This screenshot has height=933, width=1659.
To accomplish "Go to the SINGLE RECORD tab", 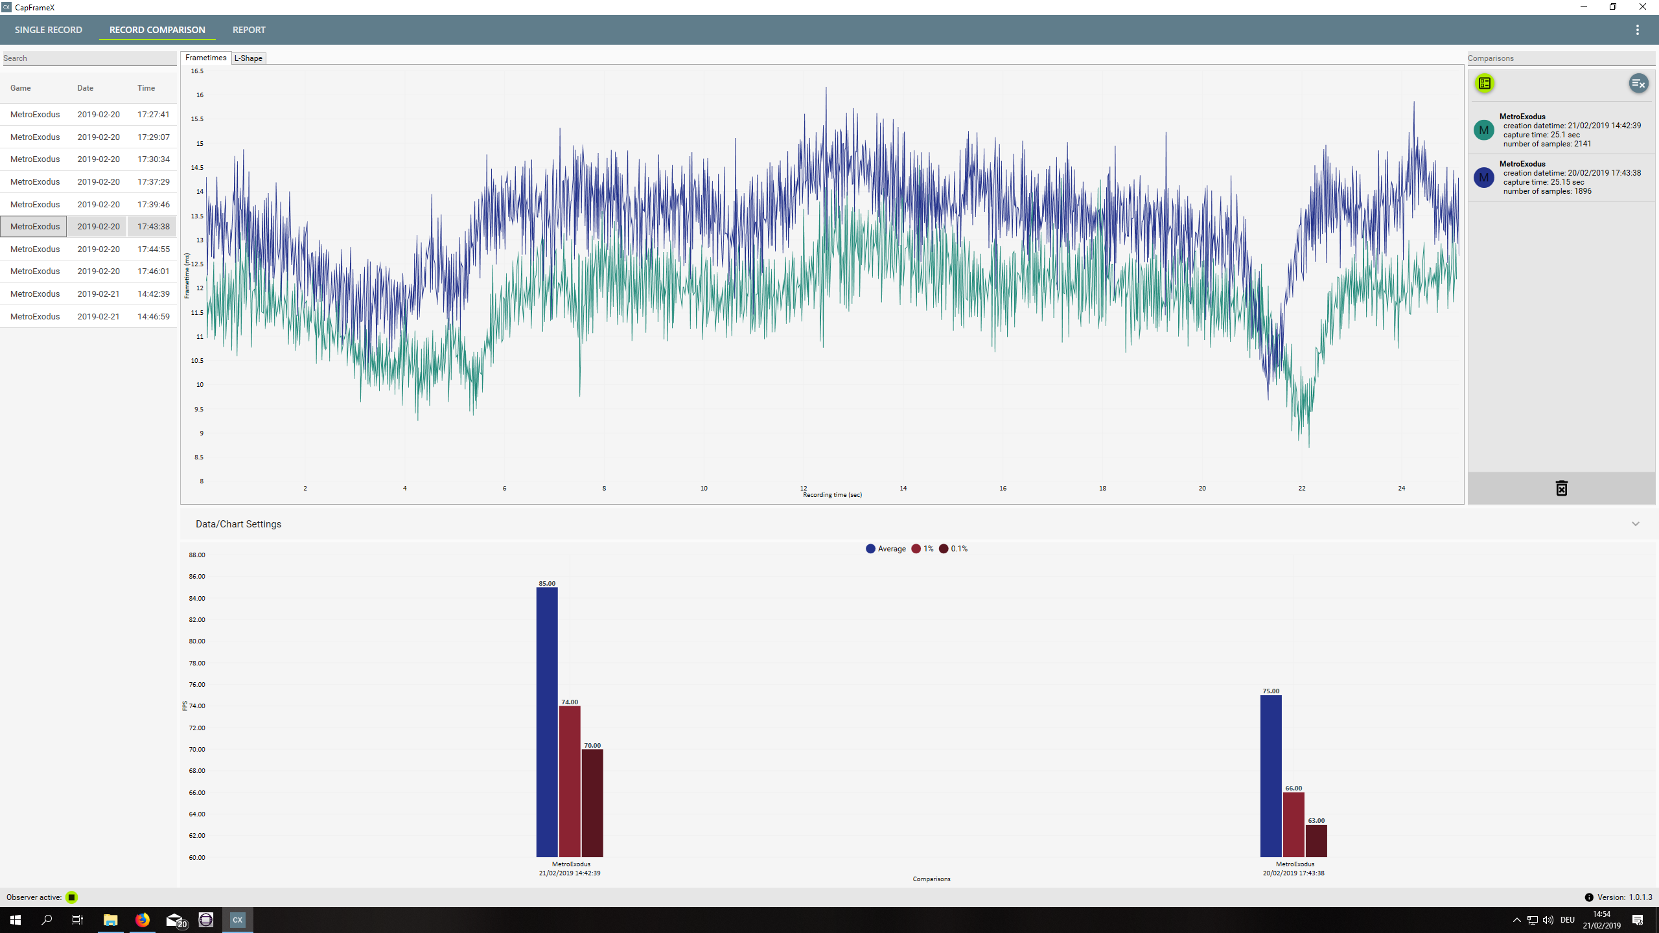I will coord(49,30).
